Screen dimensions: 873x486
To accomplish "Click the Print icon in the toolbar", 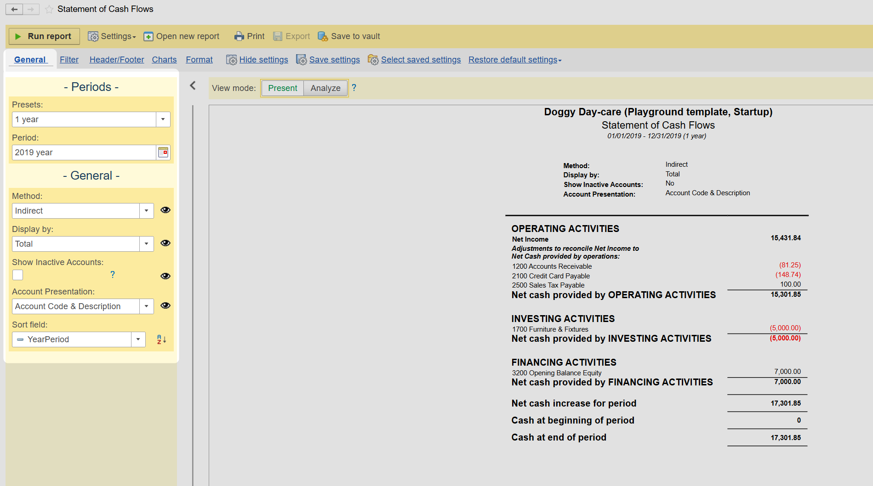I will 239,36.
